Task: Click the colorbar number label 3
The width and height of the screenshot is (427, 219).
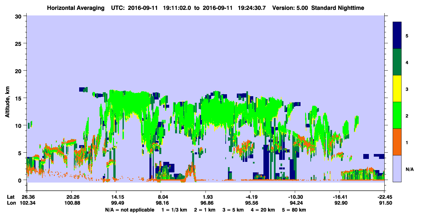Action: tap(407, 89)
